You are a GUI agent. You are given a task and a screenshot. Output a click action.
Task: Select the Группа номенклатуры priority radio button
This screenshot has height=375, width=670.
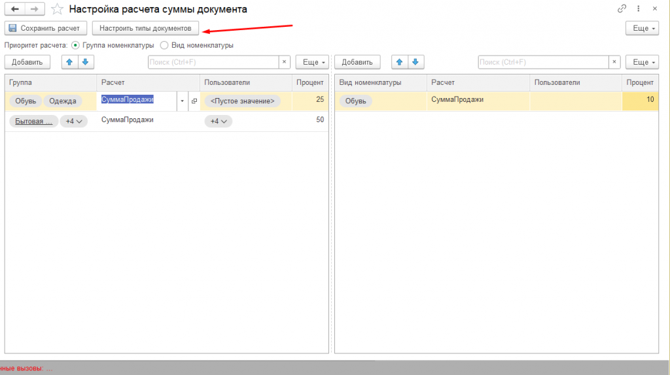point(75,45)
